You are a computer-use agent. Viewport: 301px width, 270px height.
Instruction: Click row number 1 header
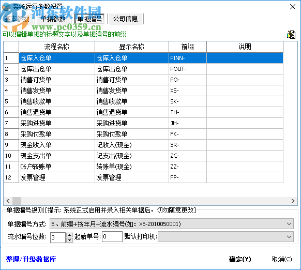click(x=11, y=58)
